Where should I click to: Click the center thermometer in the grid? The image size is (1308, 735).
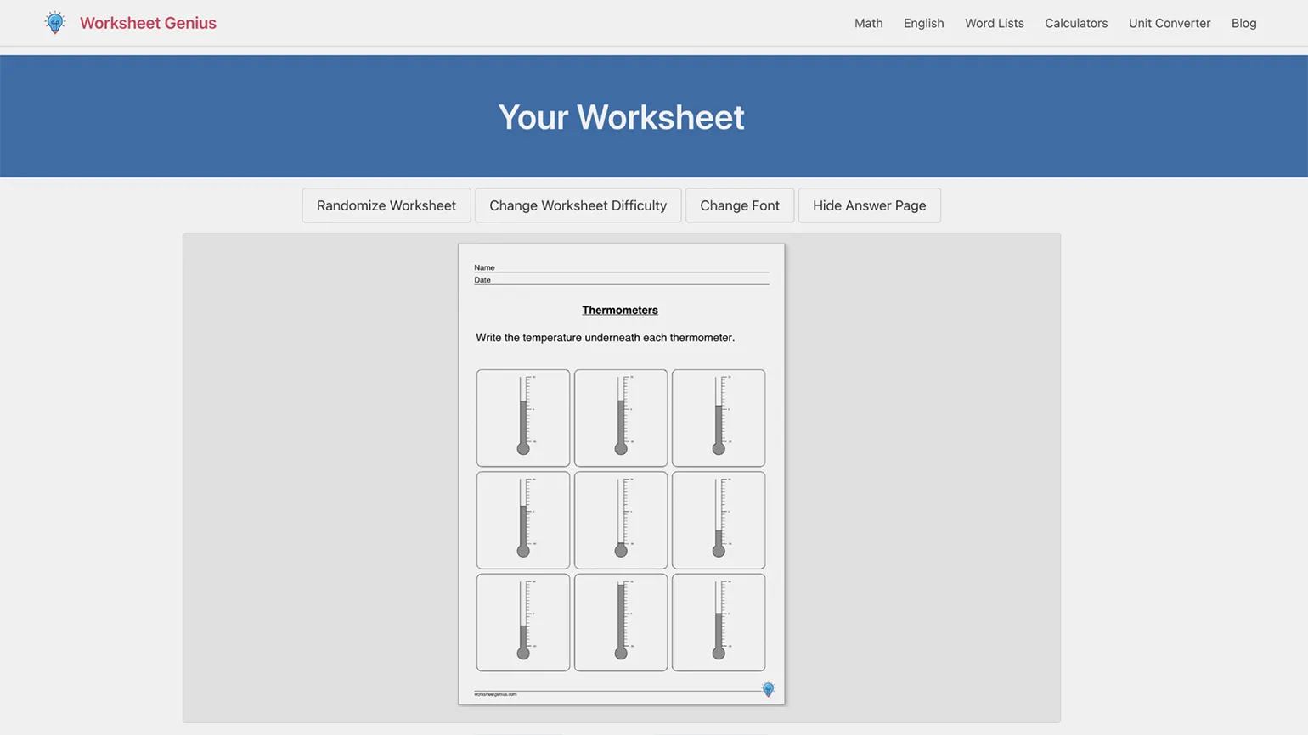point(621,520)
